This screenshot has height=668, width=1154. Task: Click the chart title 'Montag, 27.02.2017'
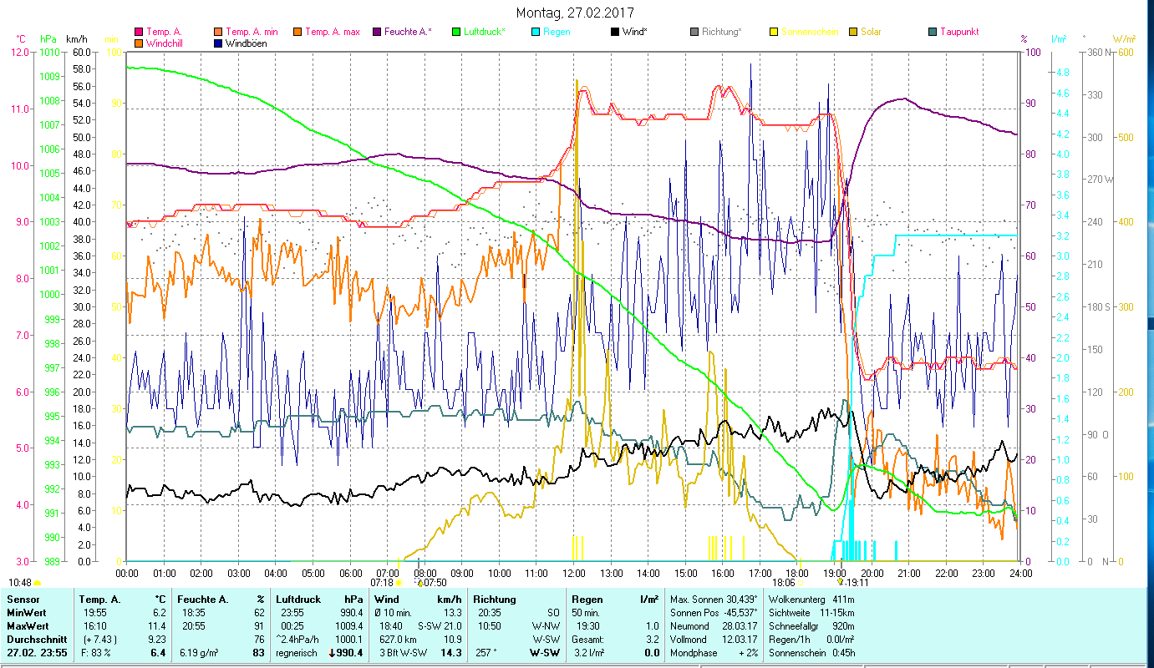575,13
